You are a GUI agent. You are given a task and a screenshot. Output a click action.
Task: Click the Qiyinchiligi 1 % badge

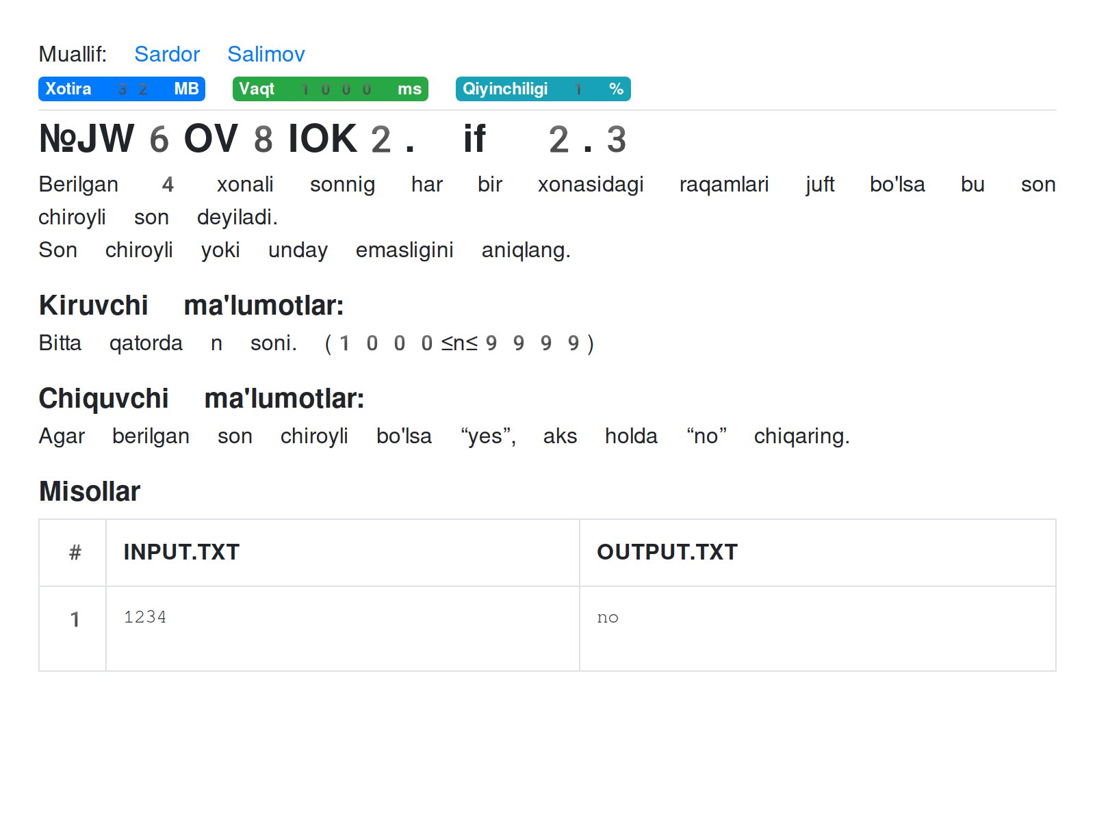pyautogui.click(x=543, y=89)
